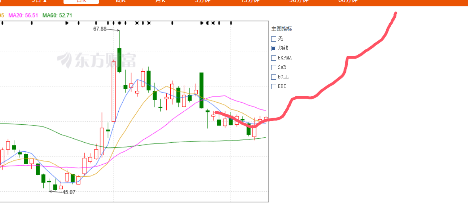
Task: Switch to the 月K monthly chart tab
Action: pyautogui.click(x=160, y=1)
